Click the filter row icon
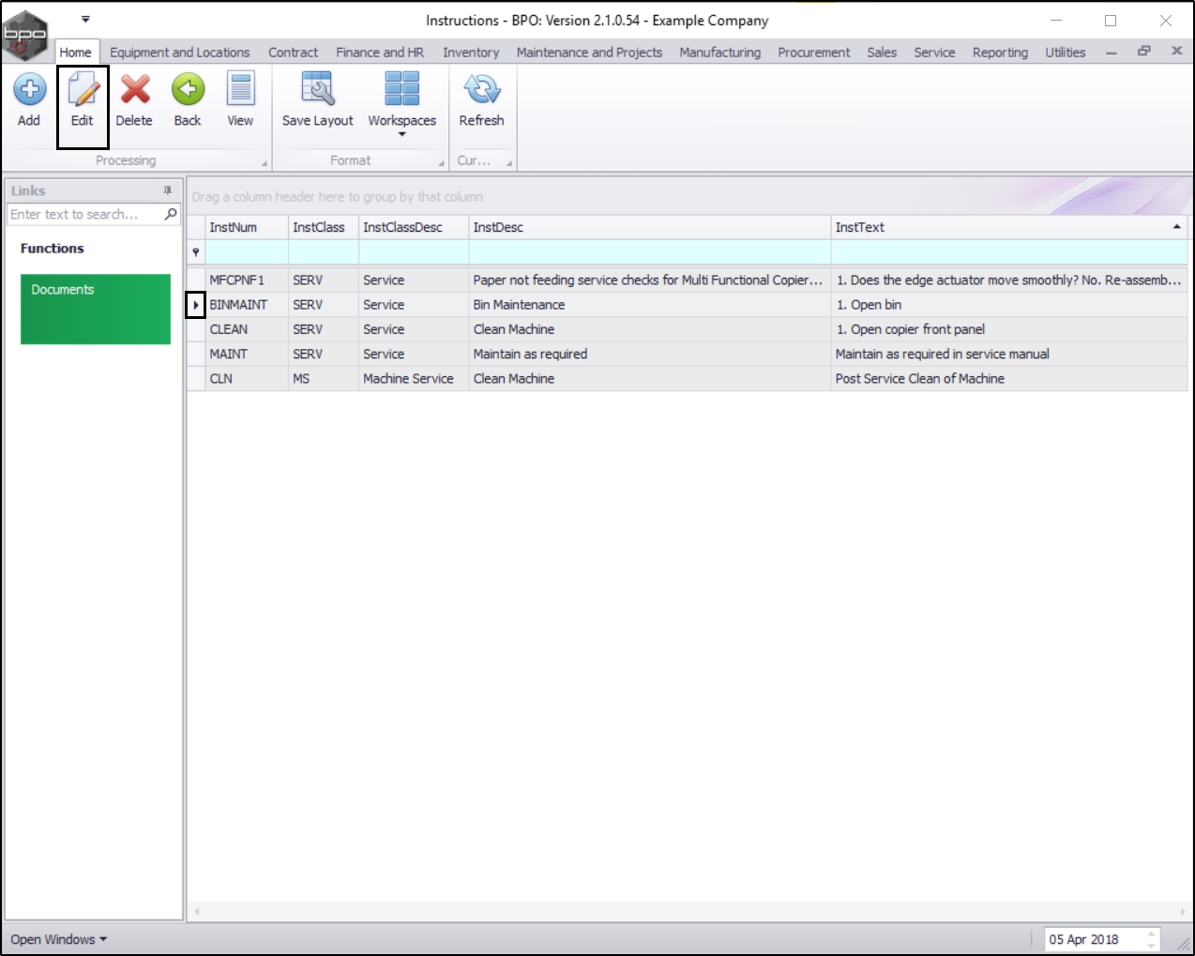The image size is (1195, 956). pyautogui.click(x=196, y=252)
